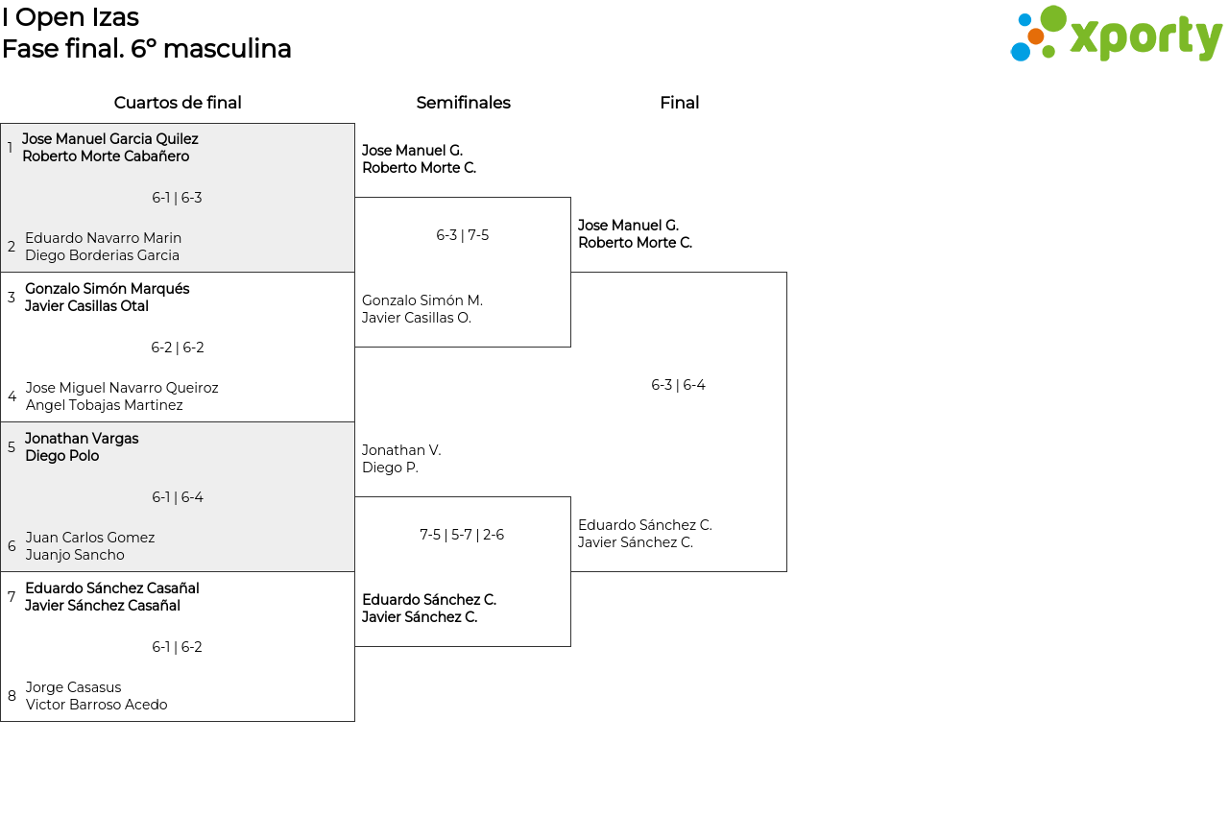Click Jose Miguel Navarro Queiroz team
The image size is (1229, 816).
click(x=122, y=396)
